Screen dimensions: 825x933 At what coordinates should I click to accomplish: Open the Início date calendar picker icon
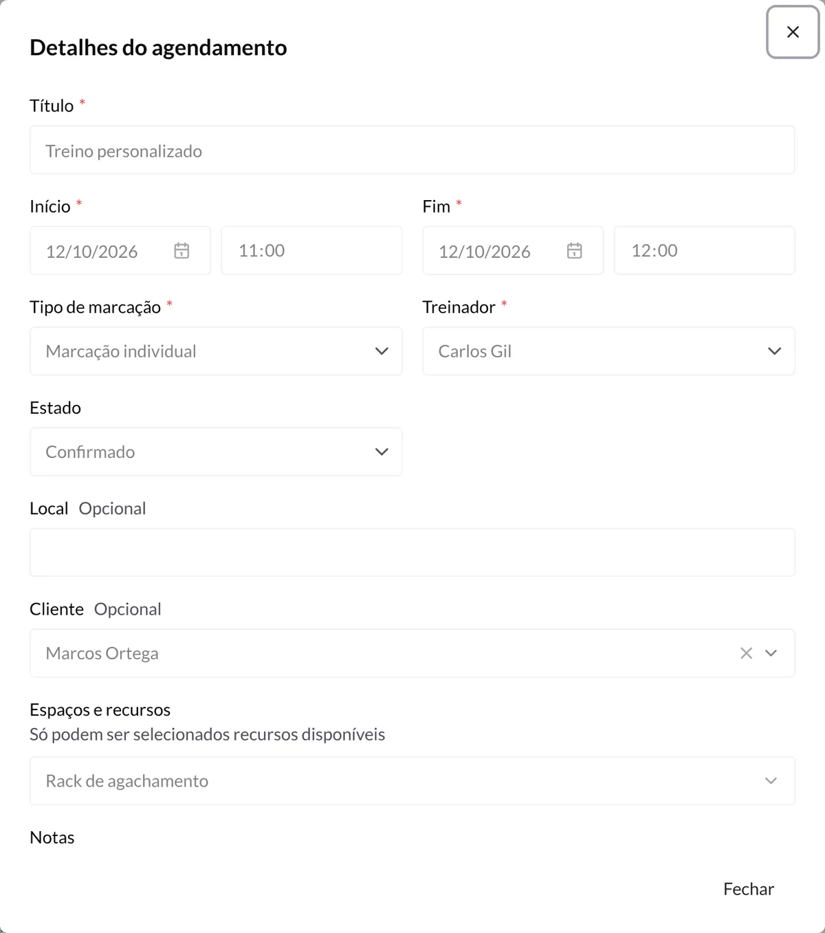[x=181, y=251]
